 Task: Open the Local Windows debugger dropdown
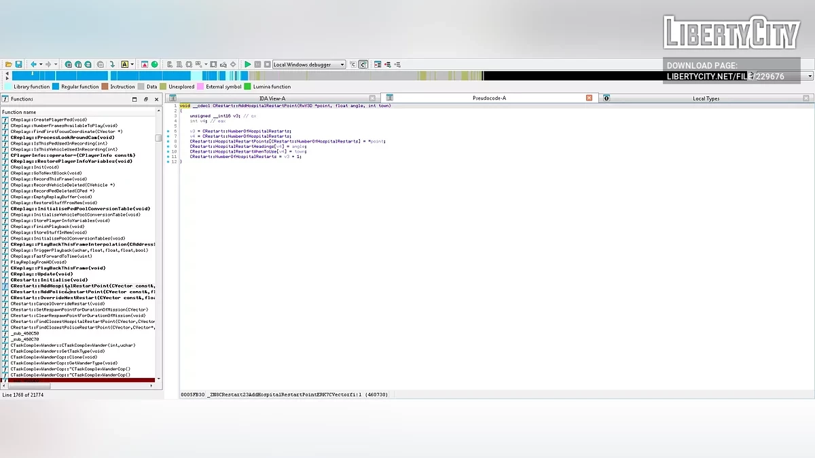(342, 64)
